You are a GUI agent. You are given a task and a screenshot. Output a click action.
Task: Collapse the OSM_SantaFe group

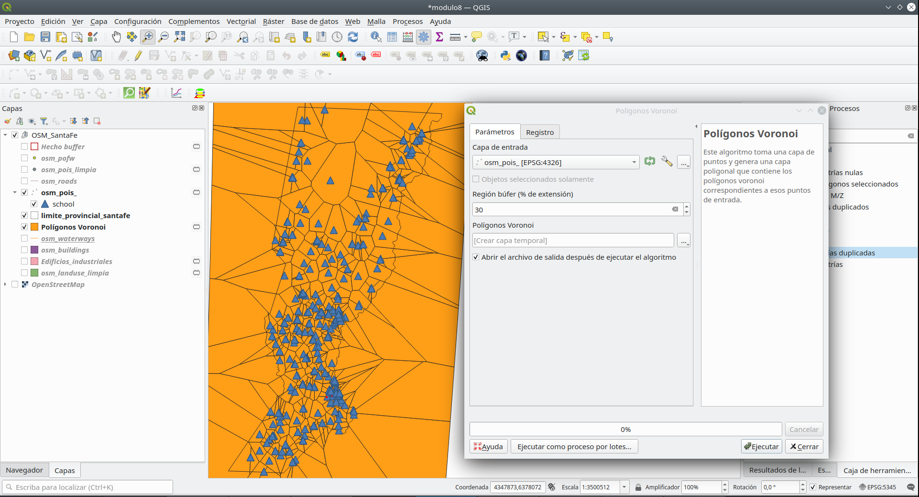pos(5,135)
